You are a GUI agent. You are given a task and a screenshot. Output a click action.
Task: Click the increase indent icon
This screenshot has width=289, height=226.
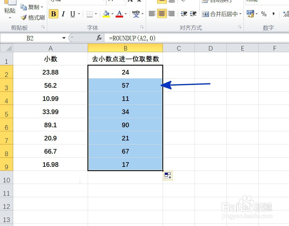[194, 13]
